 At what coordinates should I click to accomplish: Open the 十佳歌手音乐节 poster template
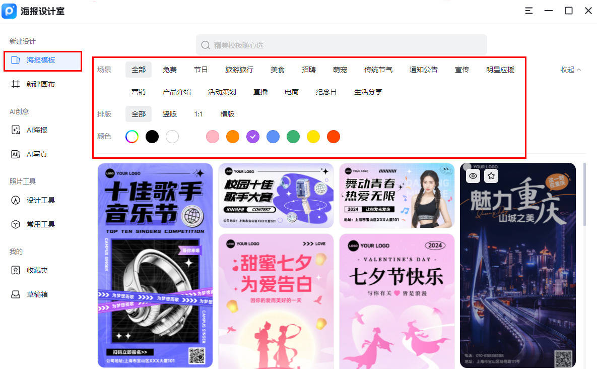tap(155, 266)
